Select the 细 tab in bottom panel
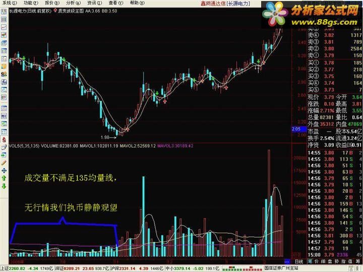The height and width of the screenshot is (272, 363). (323, 261)
